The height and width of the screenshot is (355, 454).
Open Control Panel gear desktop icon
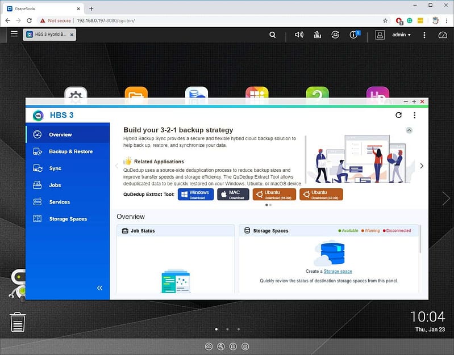tap(76, 95)
